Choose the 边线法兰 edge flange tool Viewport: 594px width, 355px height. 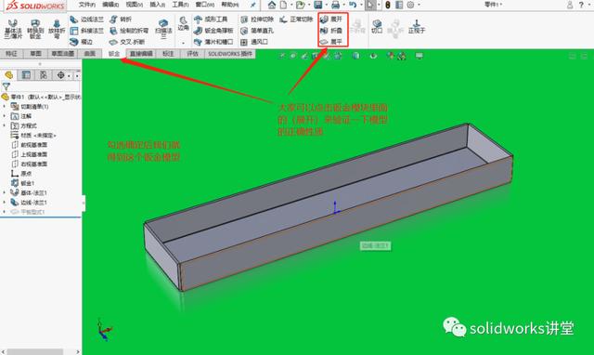(86, 20)
